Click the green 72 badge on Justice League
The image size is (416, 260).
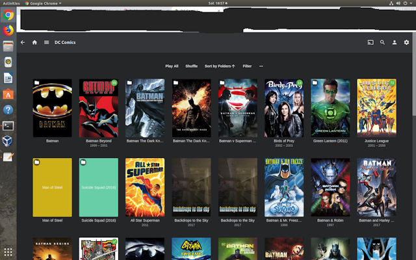(x=392, y=83)
